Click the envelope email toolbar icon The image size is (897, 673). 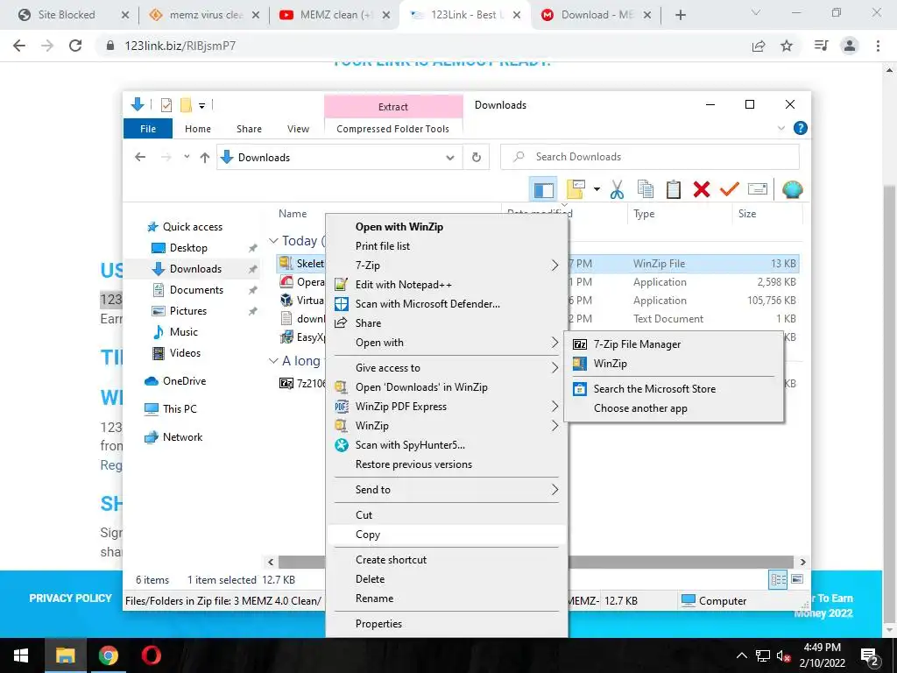click(758, 189)
